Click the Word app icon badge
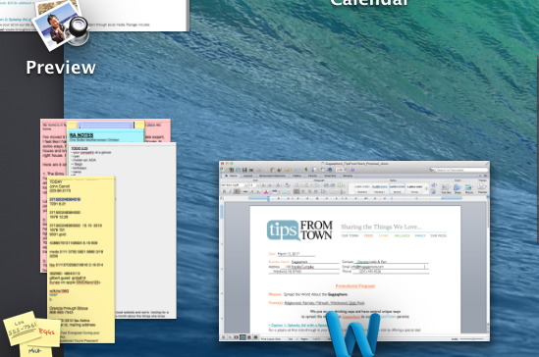This screenshot has width=539, height=357. pyautogui.click(x=352, y=334)
